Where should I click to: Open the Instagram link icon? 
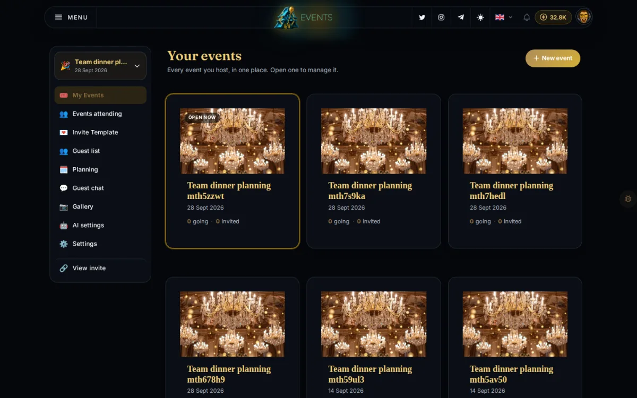coord(441,18)
